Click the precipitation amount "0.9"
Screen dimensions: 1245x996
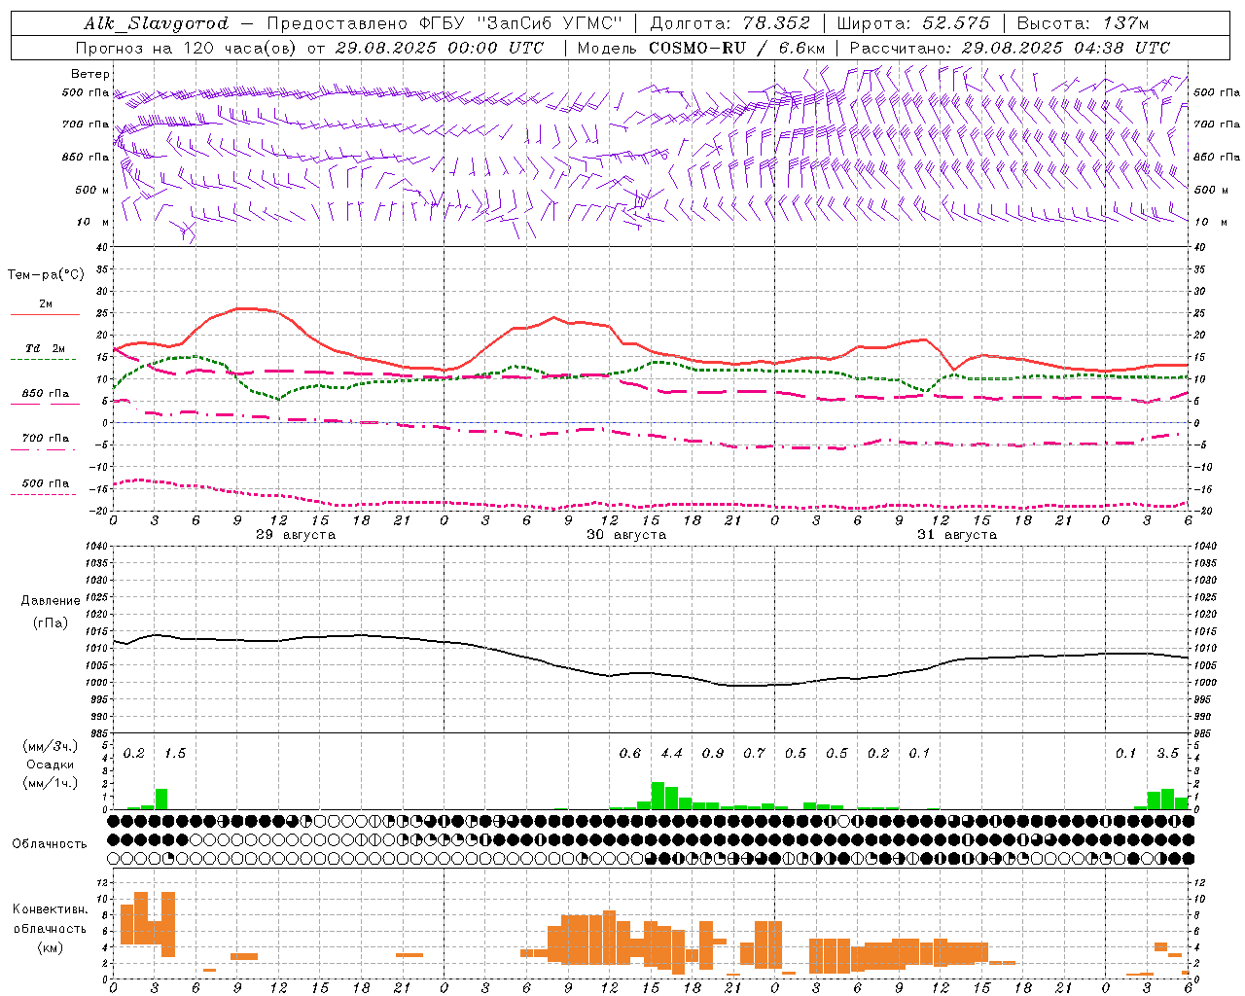point(713,753)
